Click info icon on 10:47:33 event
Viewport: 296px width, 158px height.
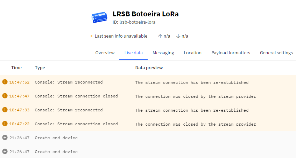[5, 110]
